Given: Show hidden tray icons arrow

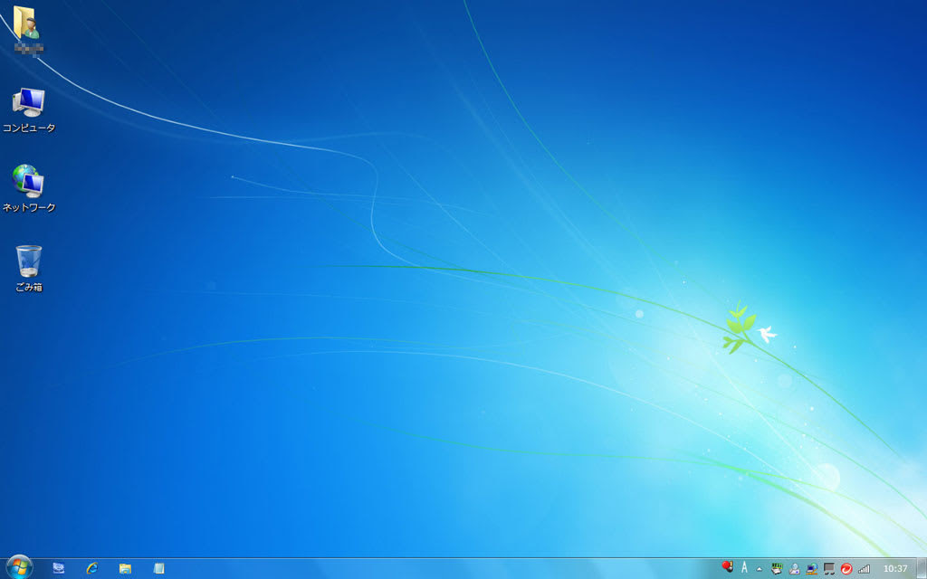Looking at the screenshot, I should click(x=760, y=569).
